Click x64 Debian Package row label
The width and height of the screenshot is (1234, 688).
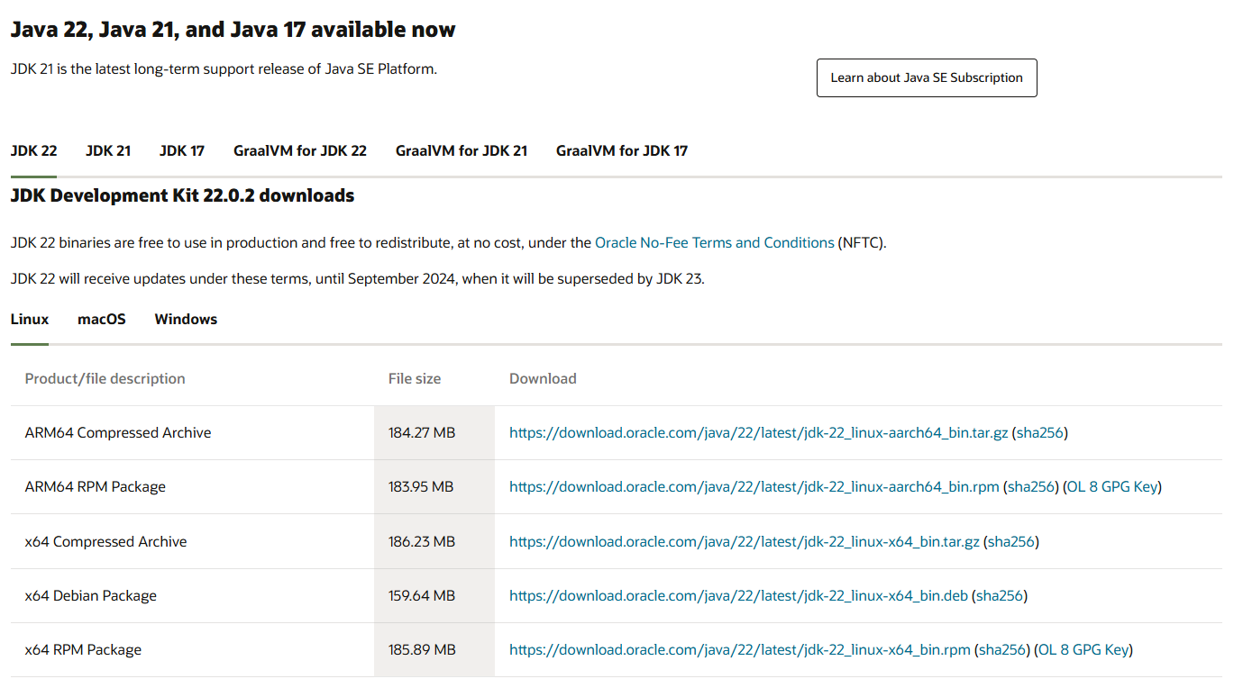pos(91,596)
